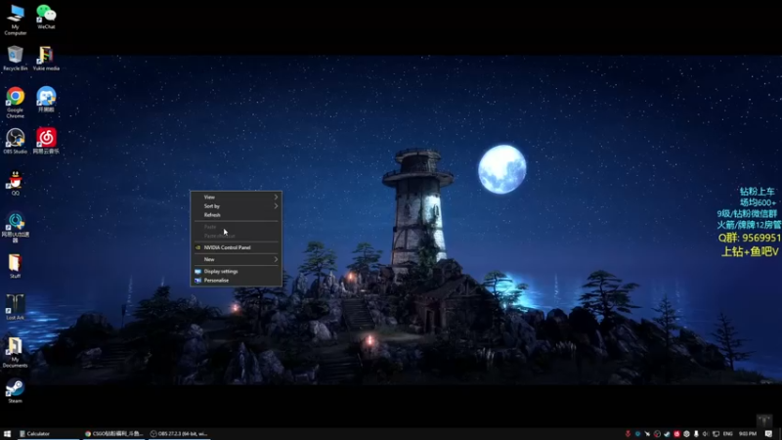Open the notification center icon
Image resolution: width=782 pixels, height=440 pixels.
coord(768,434)
